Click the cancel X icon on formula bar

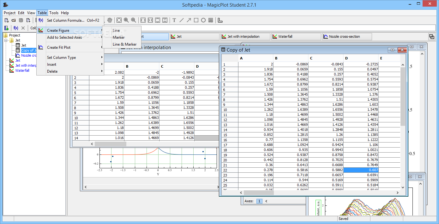(23, 28)
